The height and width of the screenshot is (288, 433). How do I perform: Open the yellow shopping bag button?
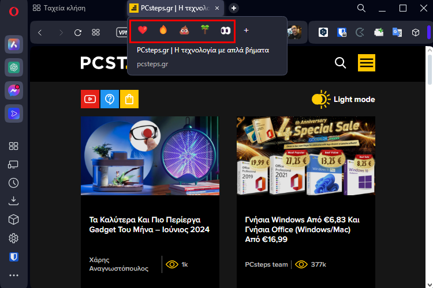(x=129, y=99)
